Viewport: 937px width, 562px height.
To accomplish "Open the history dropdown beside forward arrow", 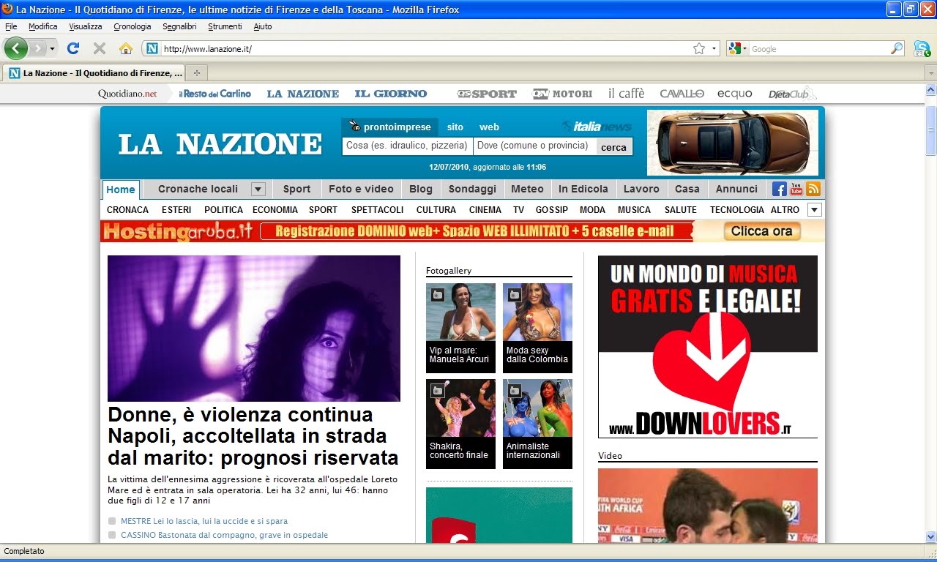I will point(52,48).
